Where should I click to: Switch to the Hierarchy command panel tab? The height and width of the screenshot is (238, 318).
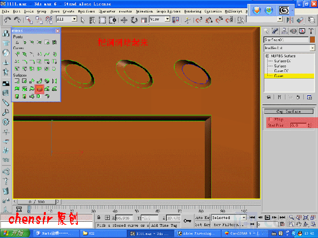coord(284,31)
